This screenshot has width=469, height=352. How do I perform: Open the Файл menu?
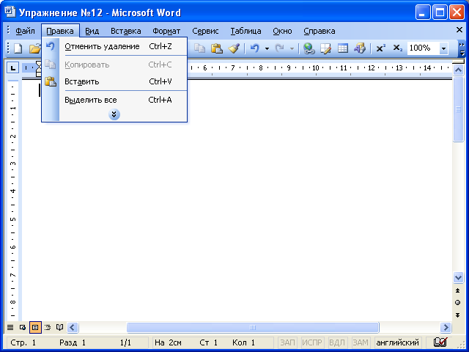click(x=25, y=31)
